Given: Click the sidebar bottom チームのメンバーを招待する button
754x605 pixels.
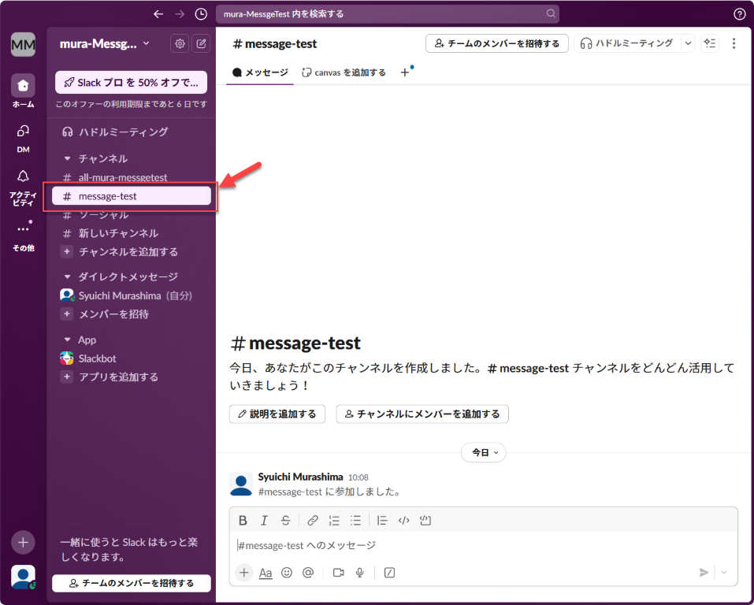Looking at the screenshot, I should [x=132, y=584].
